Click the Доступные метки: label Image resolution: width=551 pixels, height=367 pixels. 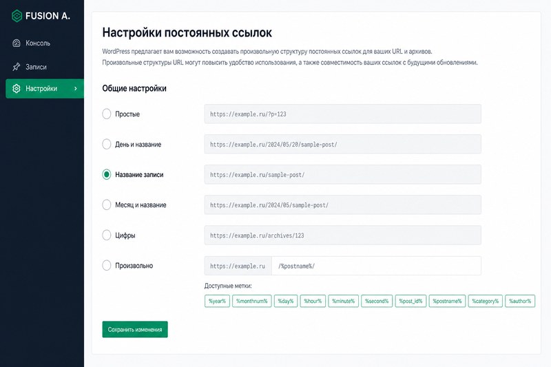click(228, 286)
